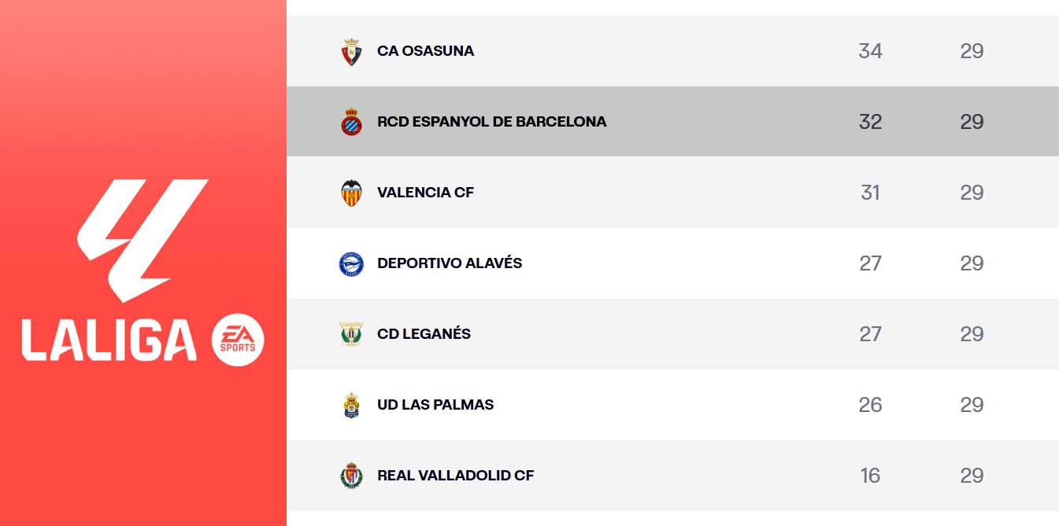Image resolution: width=1059 pixels, height=526 pixels.
Task: Select the CD Leganés team name
Action: click(x=424, y=334)
